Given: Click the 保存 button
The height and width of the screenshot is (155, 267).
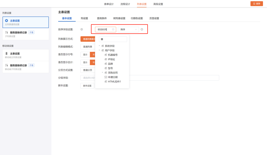Looking at the screenshot, I should pyautogui.click(x=257, y=4).
